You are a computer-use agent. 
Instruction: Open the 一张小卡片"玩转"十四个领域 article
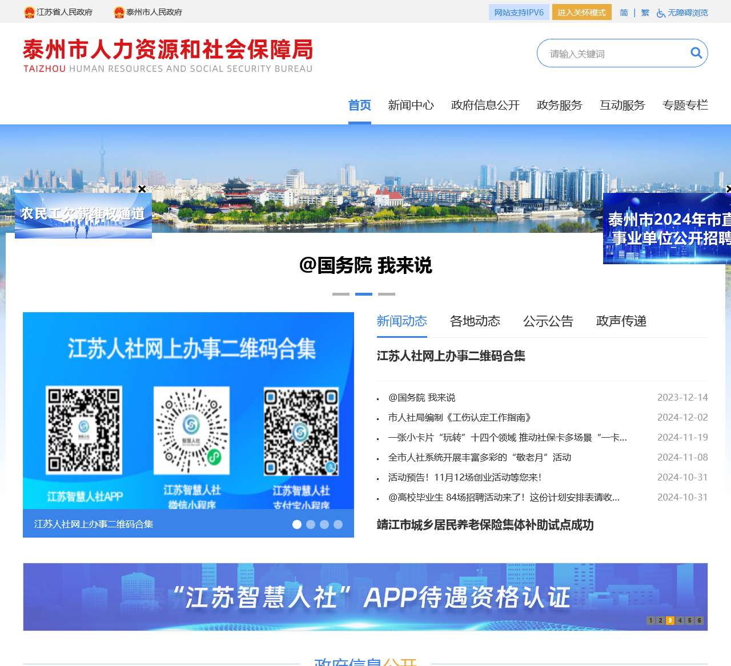pyautogui.click(x=508, y=437)
